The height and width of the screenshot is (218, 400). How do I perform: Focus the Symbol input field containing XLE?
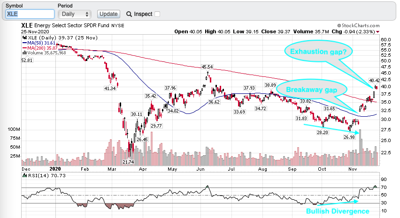click(x=29, y=15)
